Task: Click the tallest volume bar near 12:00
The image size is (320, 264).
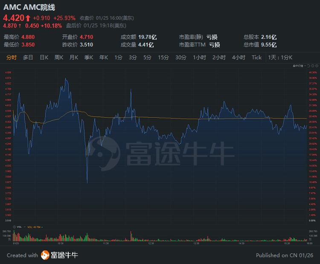Action: point(131,236)
